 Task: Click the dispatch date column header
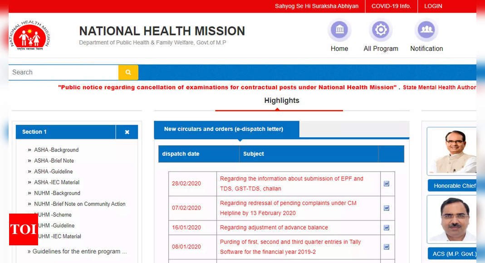pyautogui.click(x=199, y=154)
